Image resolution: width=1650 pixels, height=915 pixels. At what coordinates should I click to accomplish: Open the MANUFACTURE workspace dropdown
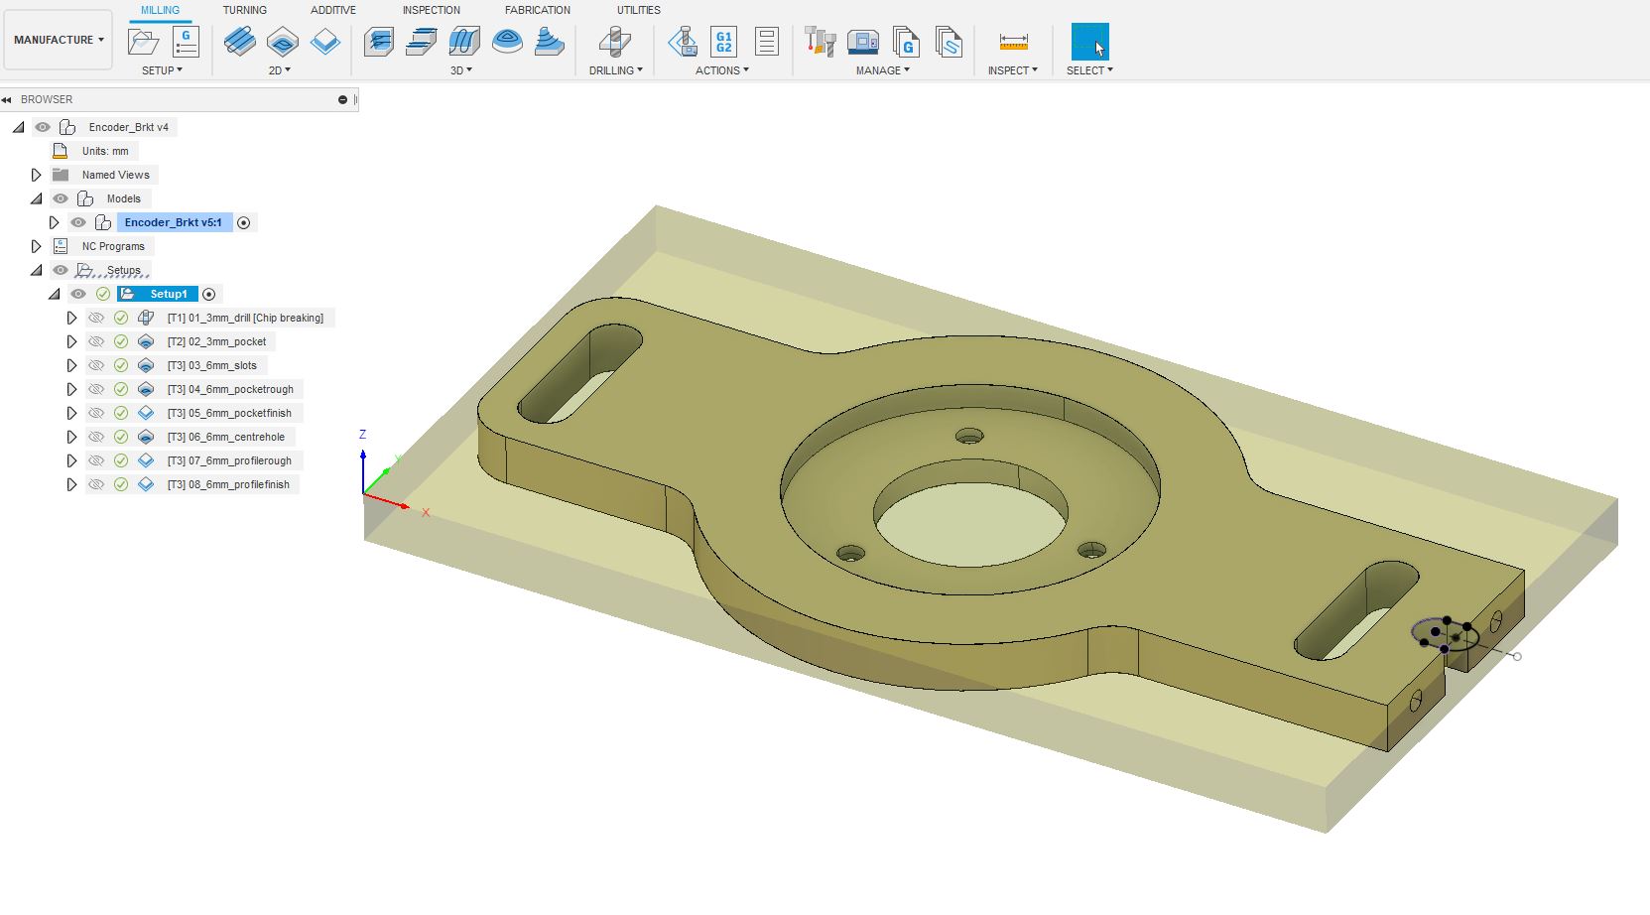click(59, 40)
